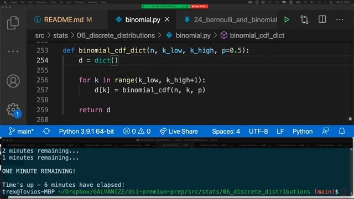Click line number 259 in gutter
The height and width of the screenshot is (199, 354).
click(42, 110)
